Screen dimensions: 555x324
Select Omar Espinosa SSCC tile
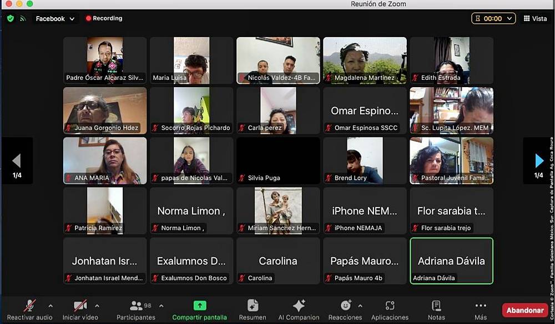coord(365,111)
